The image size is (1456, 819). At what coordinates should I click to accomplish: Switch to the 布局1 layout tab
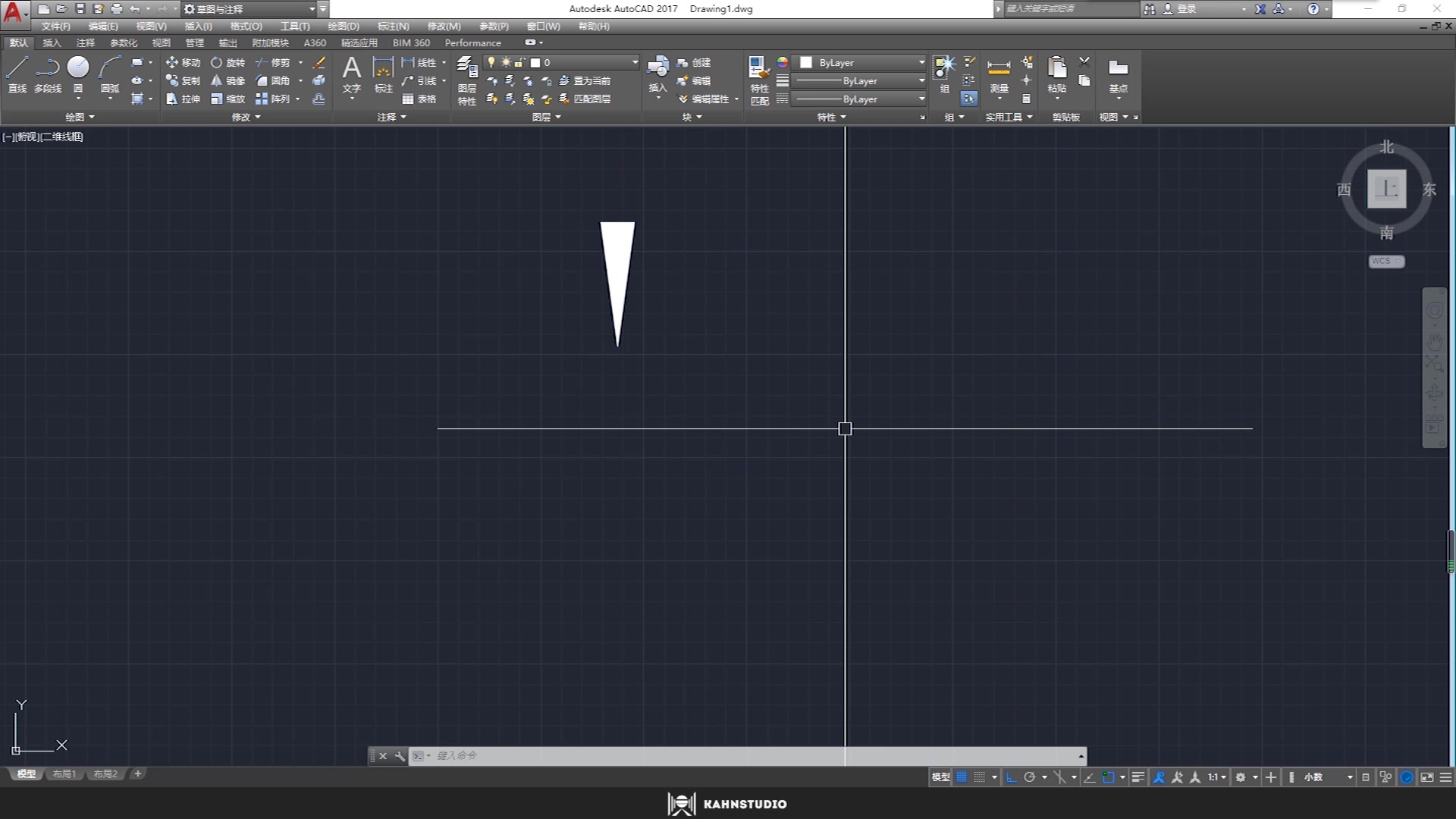click(x=64, y=774)
